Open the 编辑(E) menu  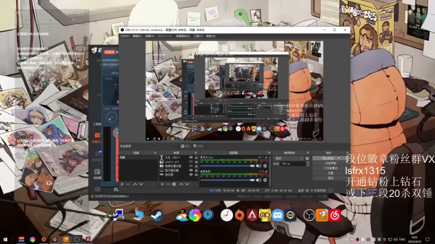137,36
